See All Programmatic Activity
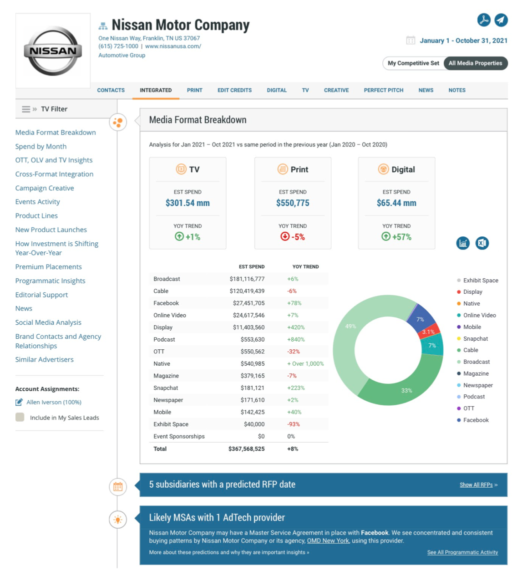The height and width of the screenshot is (582, 522). pos(462,552)
